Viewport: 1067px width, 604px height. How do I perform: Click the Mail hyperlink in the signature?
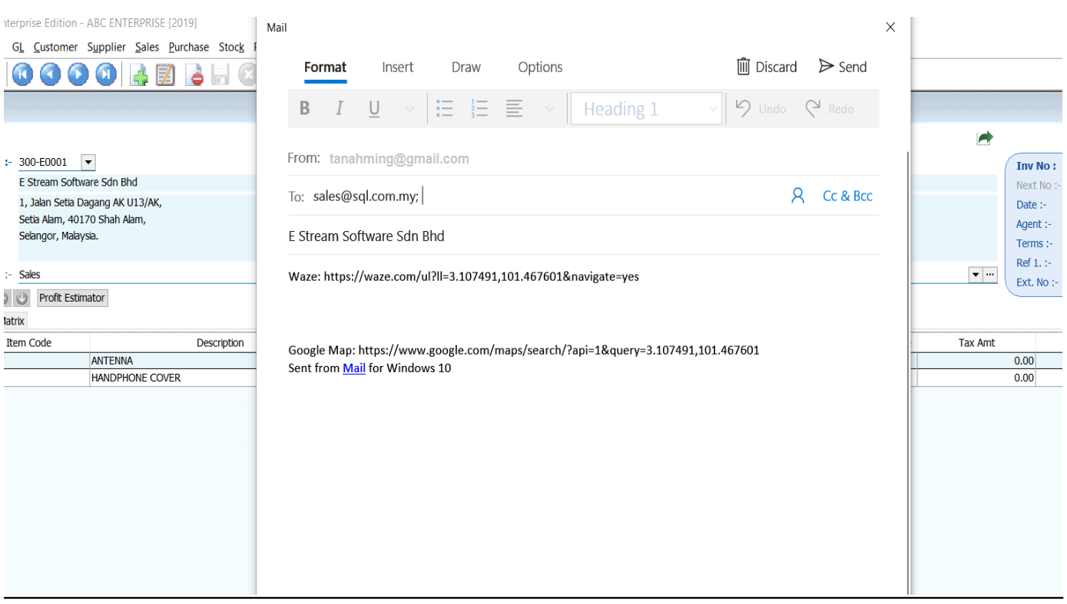(353, 368)
